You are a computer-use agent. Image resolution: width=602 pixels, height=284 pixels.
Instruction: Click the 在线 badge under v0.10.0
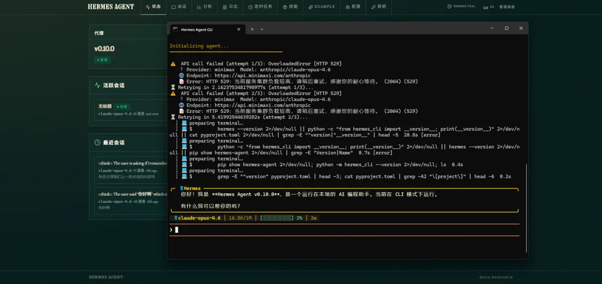pyautogui.click(x=103, y=59)
